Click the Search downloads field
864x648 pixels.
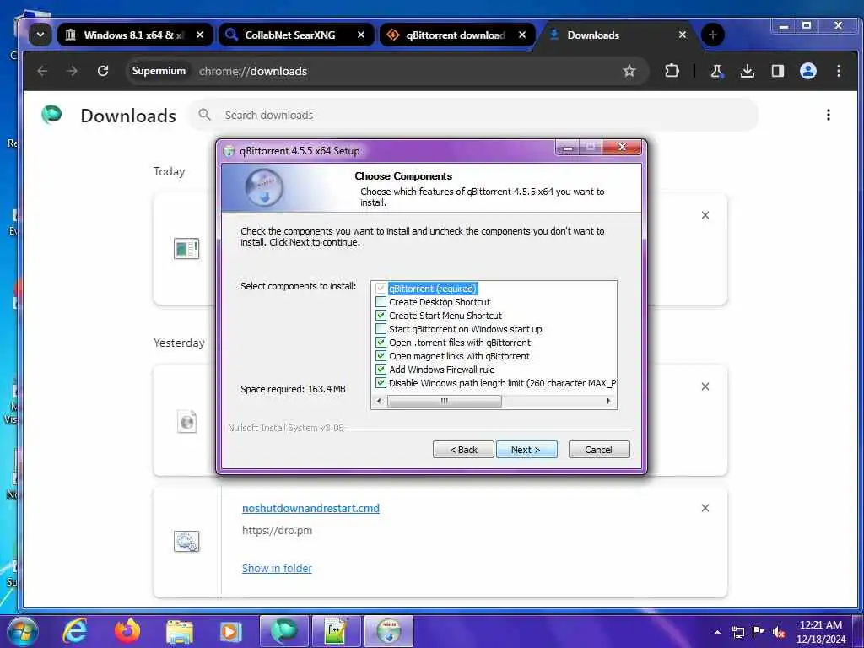coord(474,115)
